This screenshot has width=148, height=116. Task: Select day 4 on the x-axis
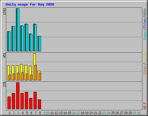[x=23, y=113]
